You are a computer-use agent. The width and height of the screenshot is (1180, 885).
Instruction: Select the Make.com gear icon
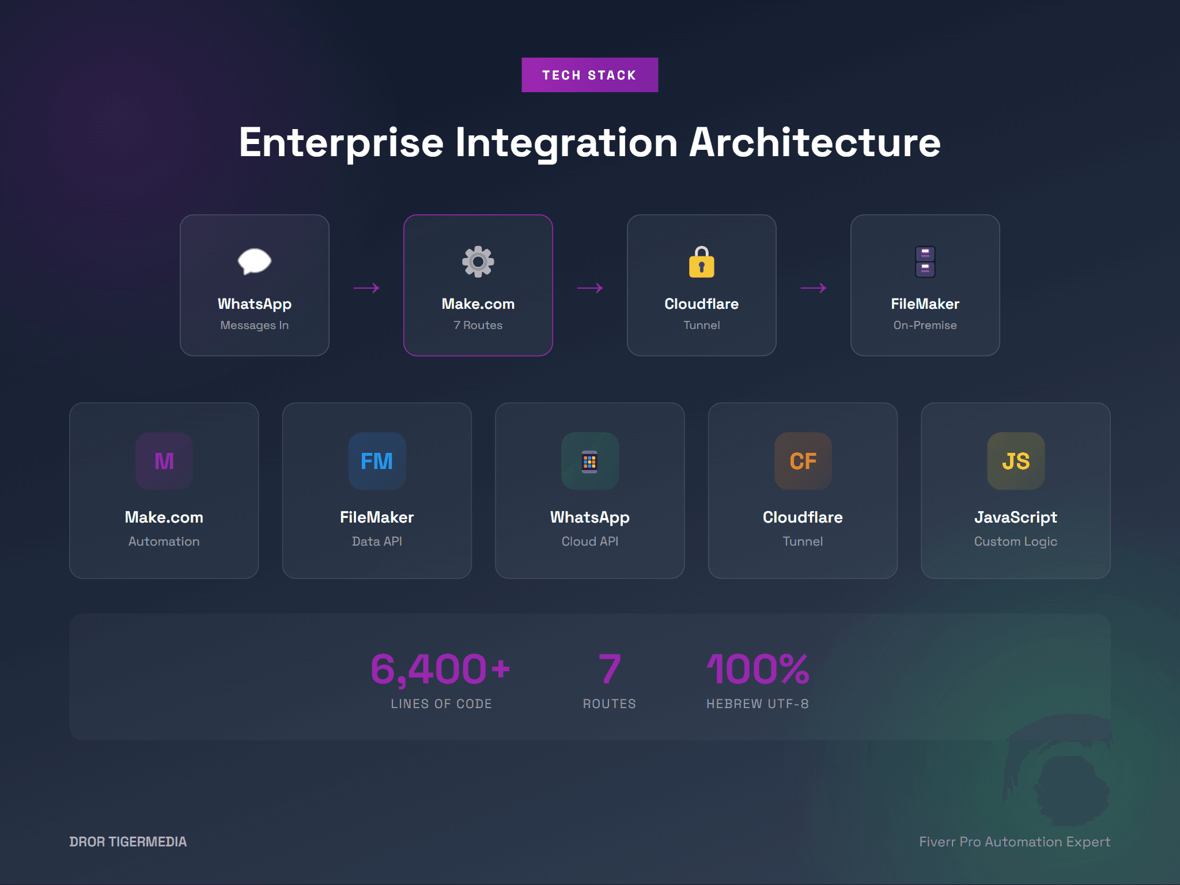(x=478, y=262)
